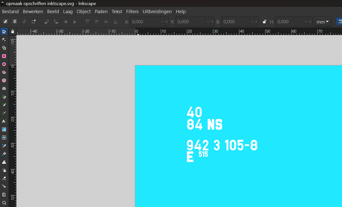Image resolution: width=342 pixels, height=207 pixels.
Task: Open the Tekst menu
Action: click(x=117, y=11)
